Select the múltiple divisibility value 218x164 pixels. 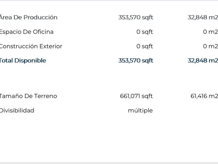140,111
